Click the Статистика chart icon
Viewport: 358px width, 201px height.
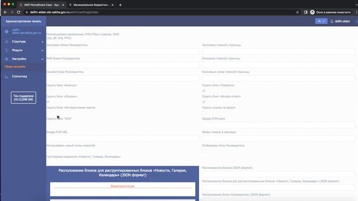click(7, 76)
